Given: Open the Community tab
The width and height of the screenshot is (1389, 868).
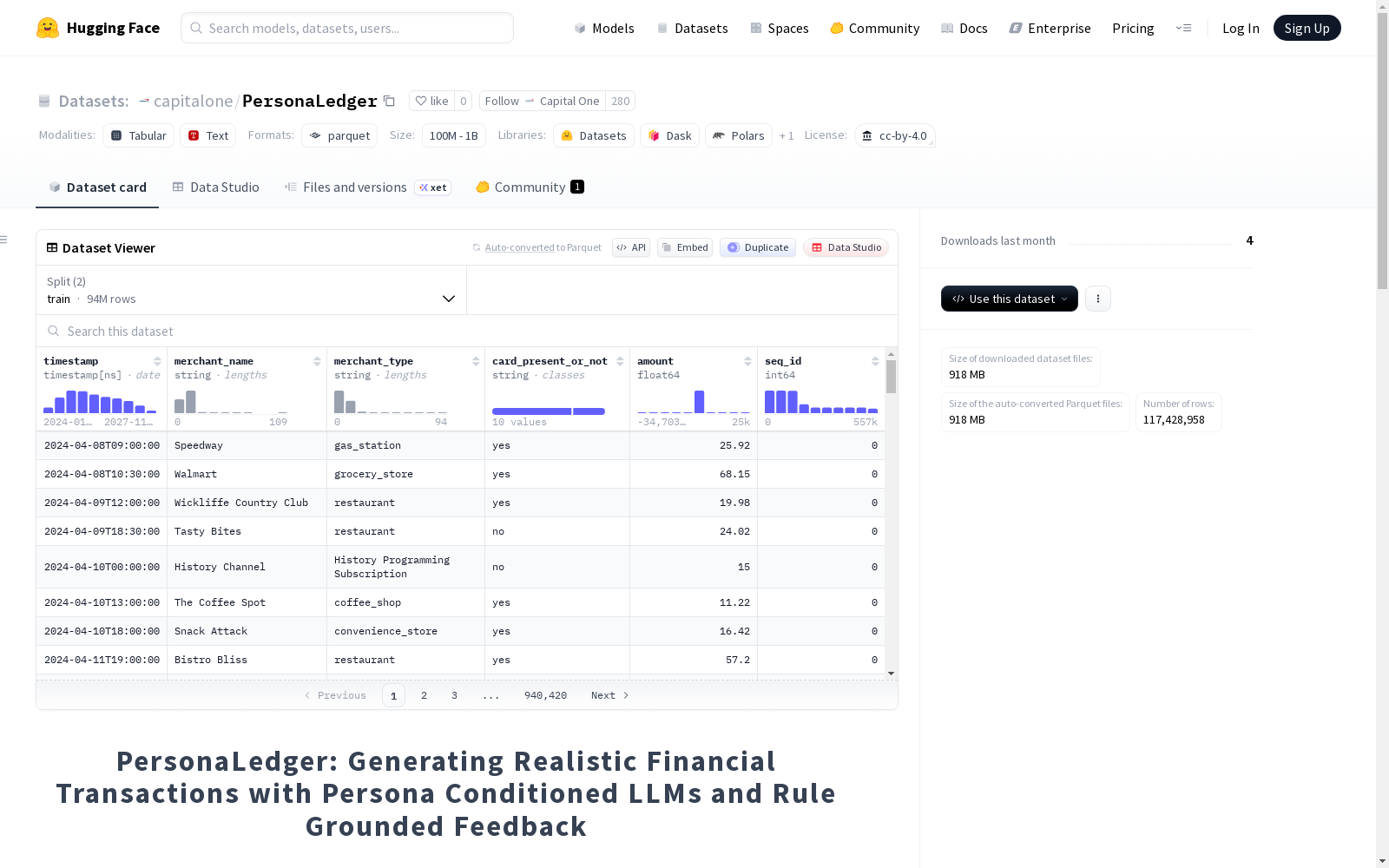Looking at the screenshot, I should [530, 187].
